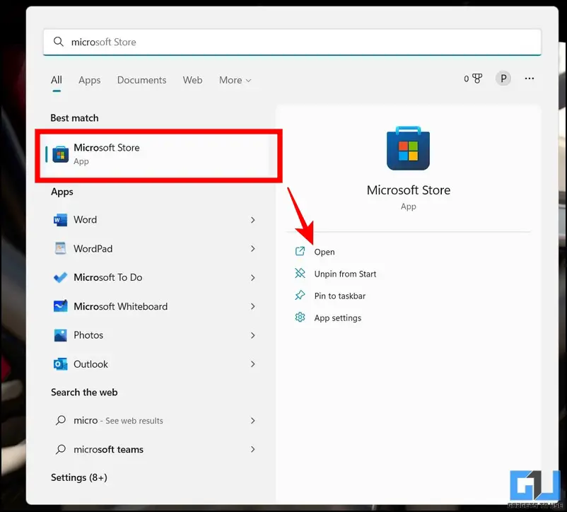Open the three-dot options menu
The image size is (567, 512).
coord(530,78)
